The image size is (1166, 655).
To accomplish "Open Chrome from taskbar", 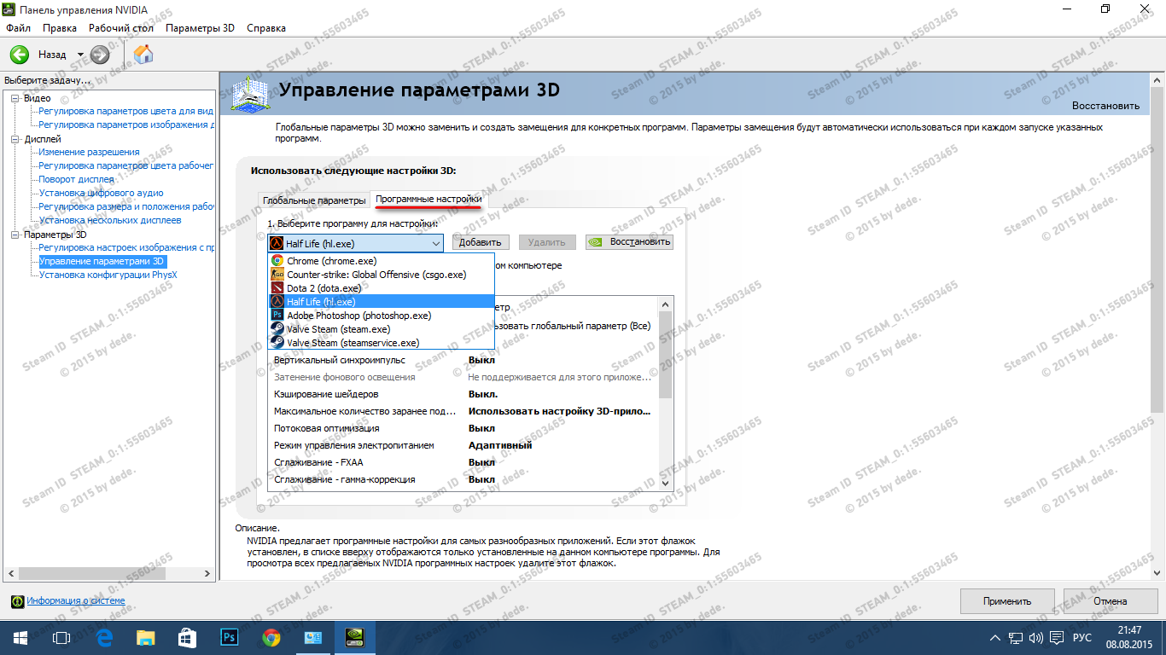I will tap(271, 636).
